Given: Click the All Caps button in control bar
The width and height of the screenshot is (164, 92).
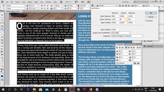Looking at the screenshot, I should (42, 6).
